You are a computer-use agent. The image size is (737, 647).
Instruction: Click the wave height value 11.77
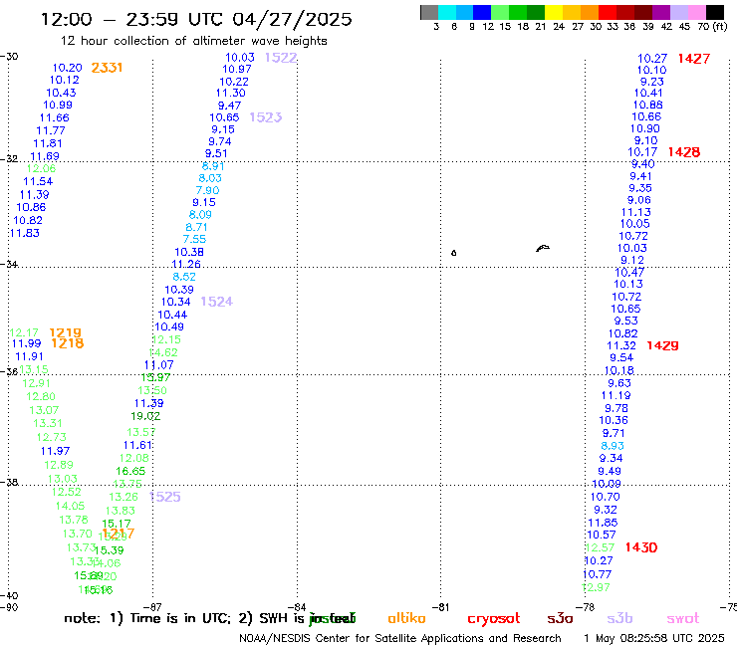(51, 130)
